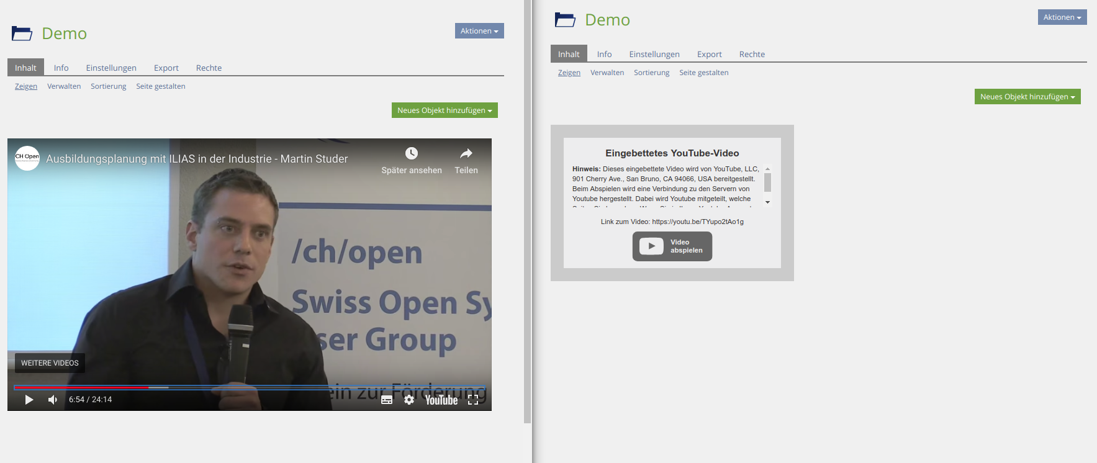1097x463 pixels.
Task: Click Sortierung subtab in left pane
Action: click(x=109, y=86)
